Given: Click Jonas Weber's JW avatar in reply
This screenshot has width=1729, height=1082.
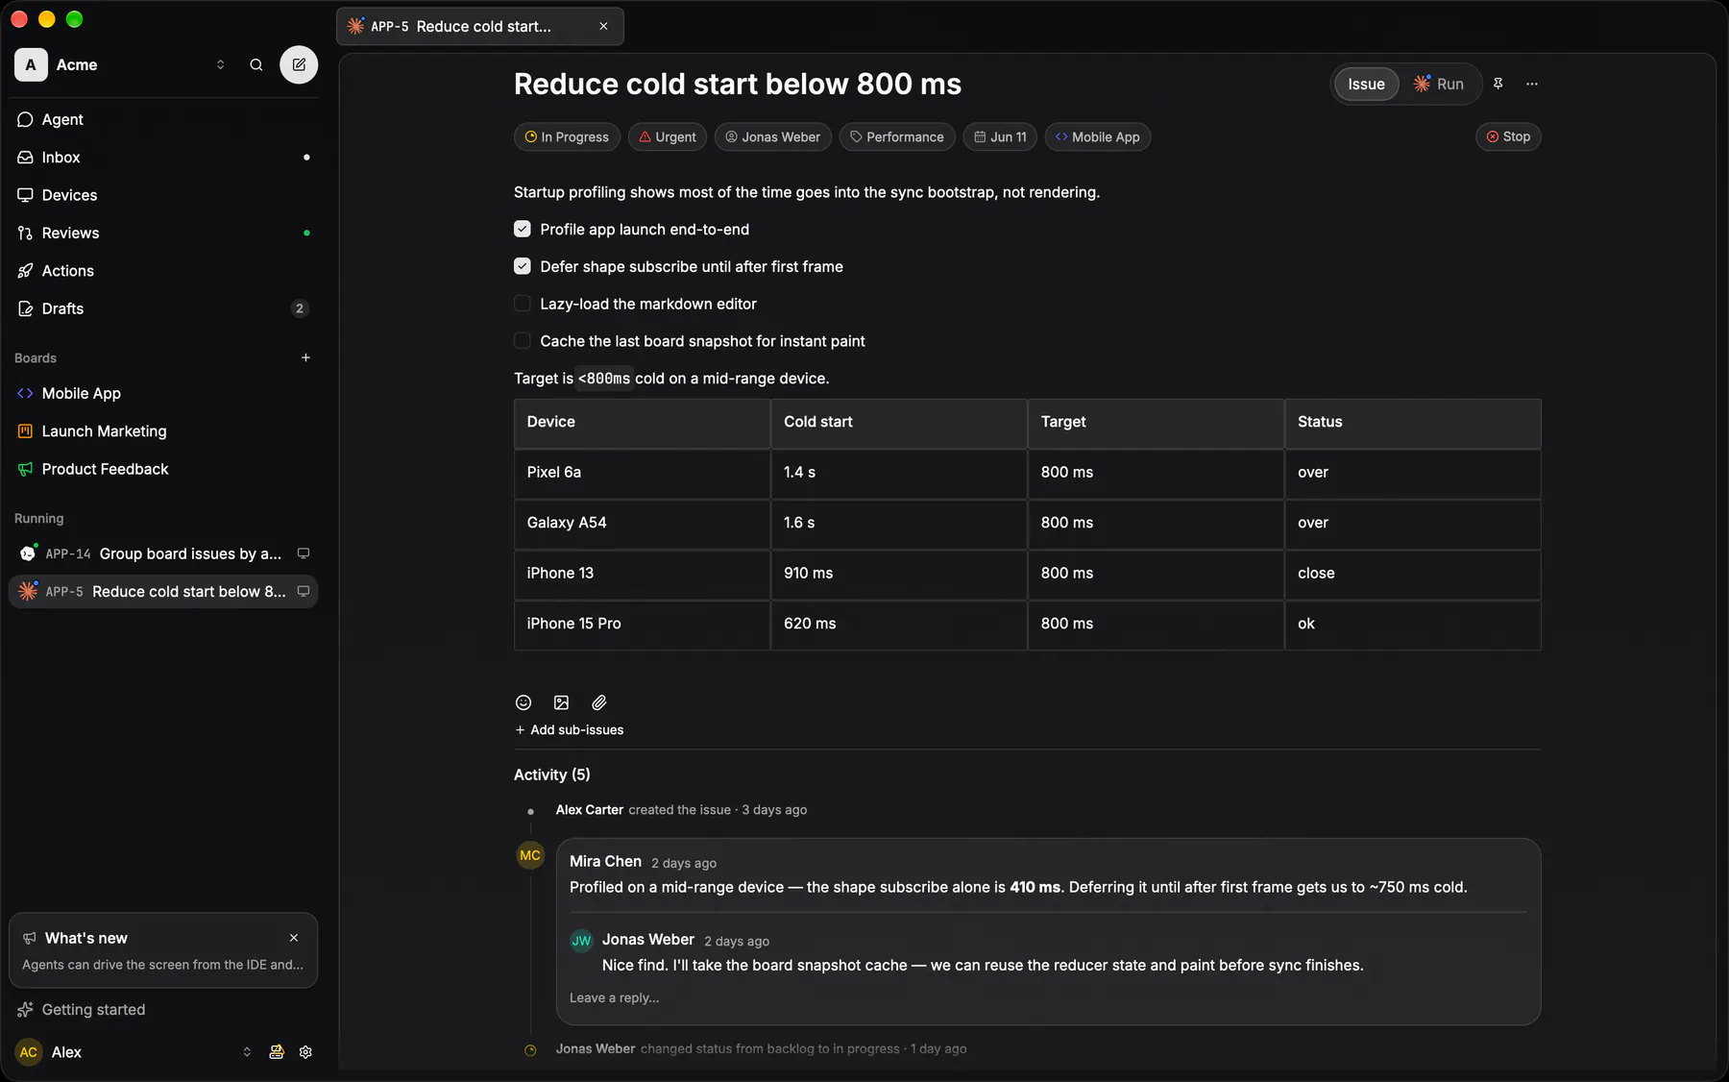Looking at the screenshot, I should coord(581,941).
